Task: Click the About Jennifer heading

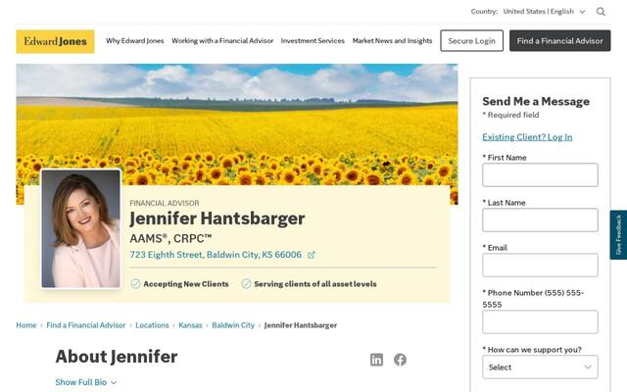Action: (x=117, y=357)
